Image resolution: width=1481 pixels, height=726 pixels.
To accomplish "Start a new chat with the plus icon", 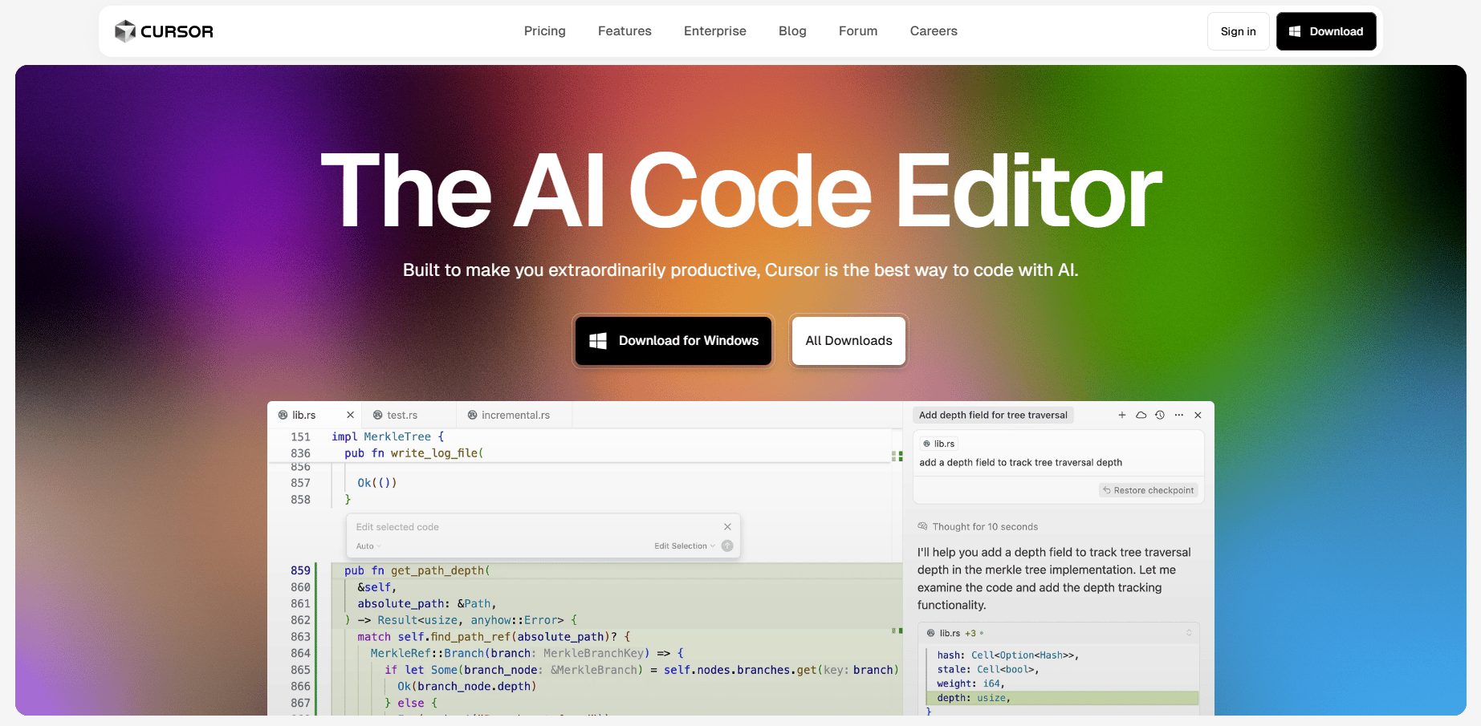I will 1122,415.
